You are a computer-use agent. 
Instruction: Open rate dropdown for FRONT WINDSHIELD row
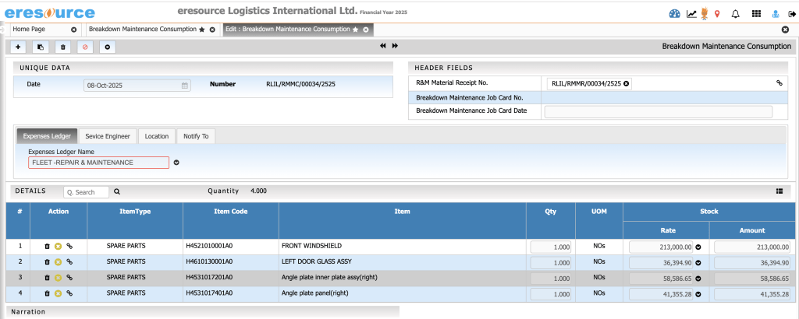click(x=698, y=247)
